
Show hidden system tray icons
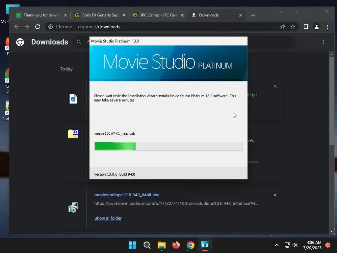(276, 245)
